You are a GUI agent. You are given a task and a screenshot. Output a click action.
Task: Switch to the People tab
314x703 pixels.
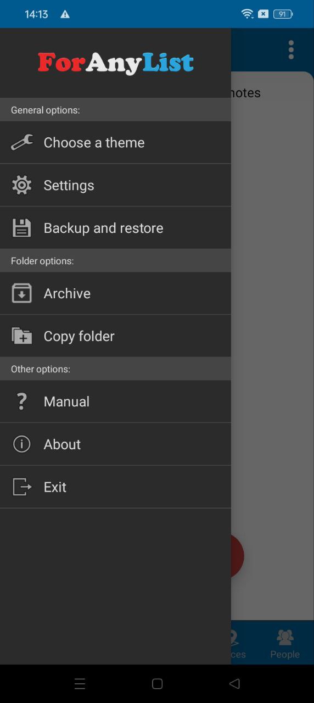click(285, 644)
